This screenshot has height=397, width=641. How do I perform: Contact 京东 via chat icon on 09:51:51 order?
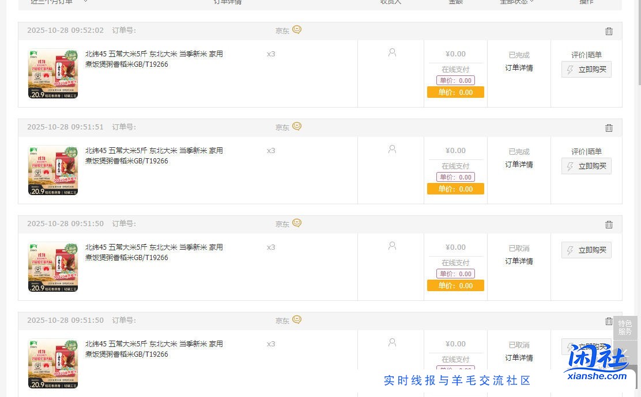[x=297, y=127]
